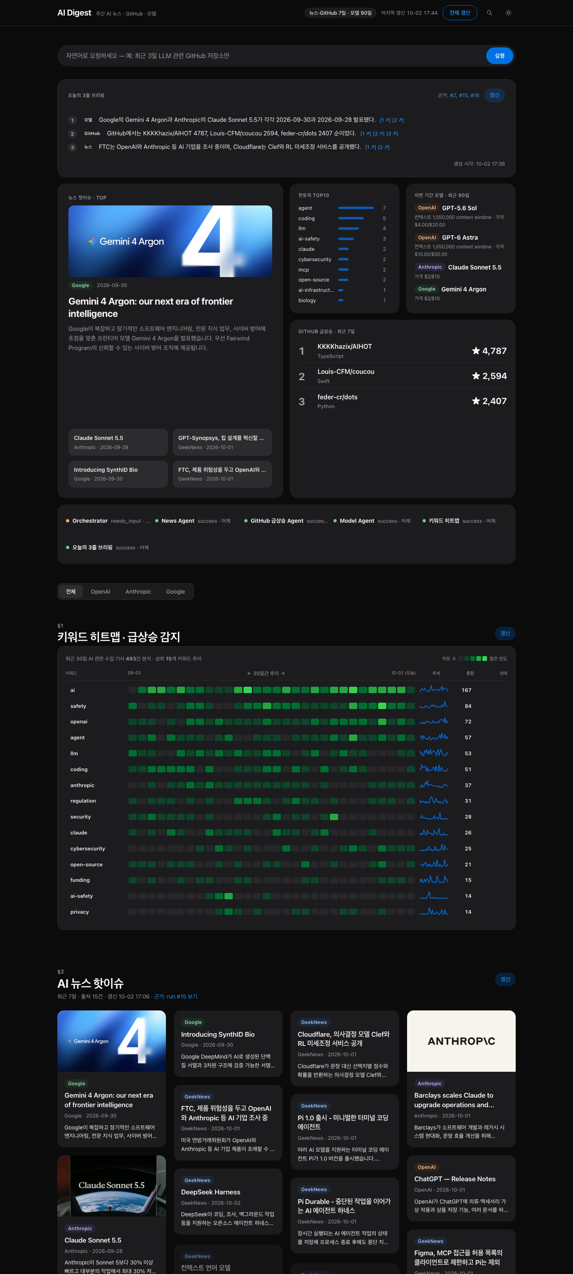Click the star icon beside 4,787
Viewport: 573px width, 1274px height.
click(476, 351)
